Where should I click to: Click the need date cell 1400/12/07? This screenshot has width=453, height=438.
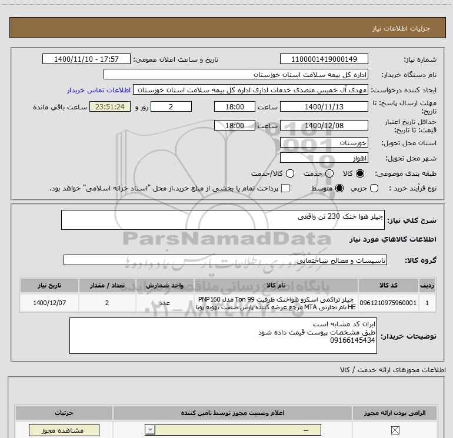click(x=49, y=303)
